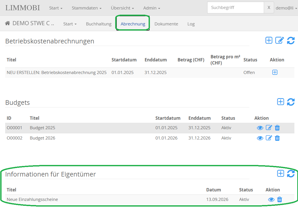This screenshot has height=213, width=298.
Task: Click Budget 2026 end date 31.12.2026
Action: click(x=199, y=138)
